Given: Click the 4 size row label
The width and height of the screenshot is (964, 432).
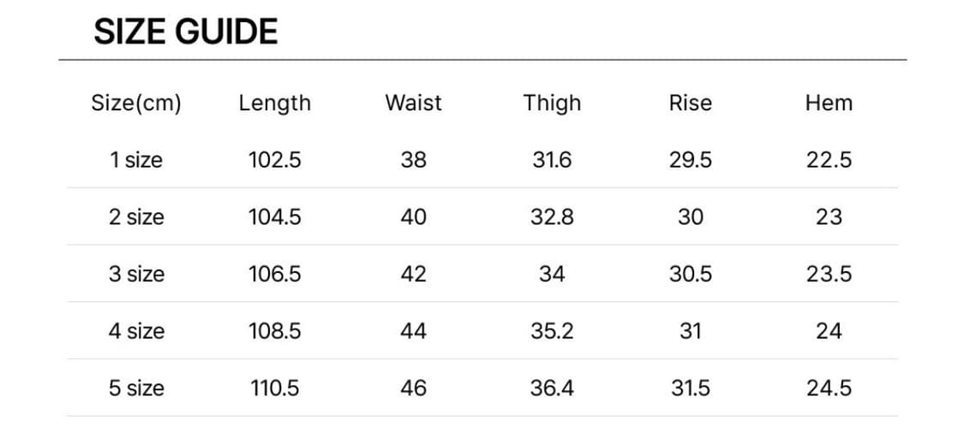Looking at the screenshot, I should tap(135, 331).
